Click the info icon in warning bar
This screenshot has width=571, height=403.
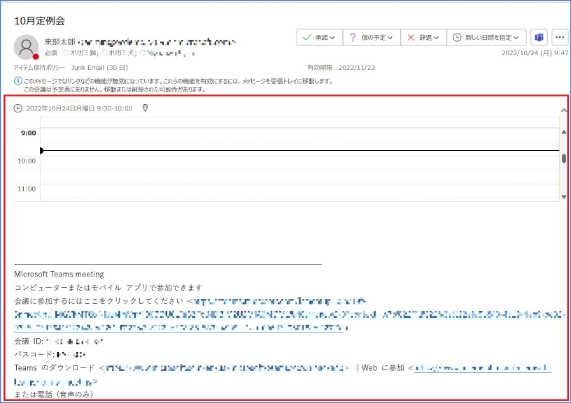click(x=17, y=81)
